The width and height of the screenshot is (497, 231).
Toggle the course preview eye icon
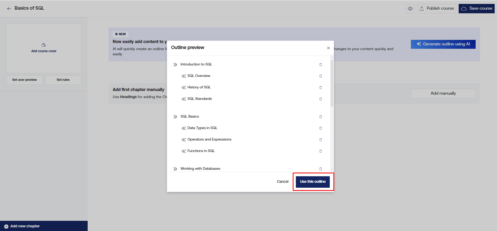tap(410, 9)
